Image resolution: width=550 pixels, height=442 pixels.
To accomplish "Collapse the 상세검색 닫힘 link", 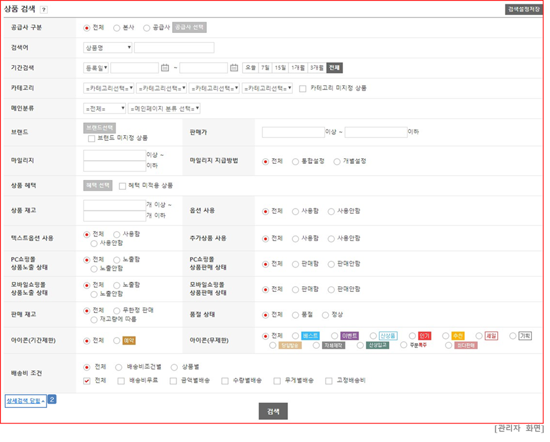I will coord(25,401).
